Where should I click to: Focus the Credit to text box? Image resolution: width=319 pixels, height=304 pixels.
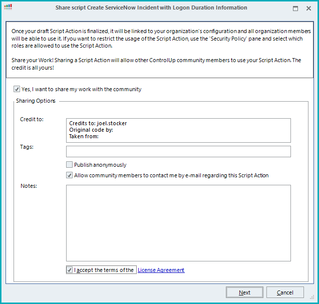point(178,130)
